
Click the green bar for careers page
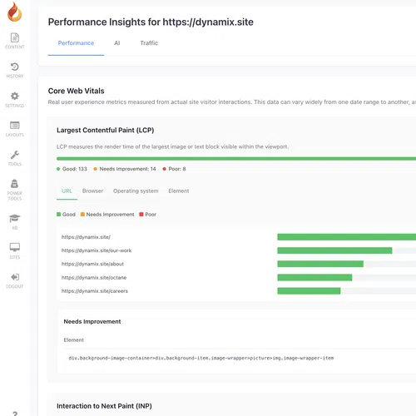coord(309,291)
